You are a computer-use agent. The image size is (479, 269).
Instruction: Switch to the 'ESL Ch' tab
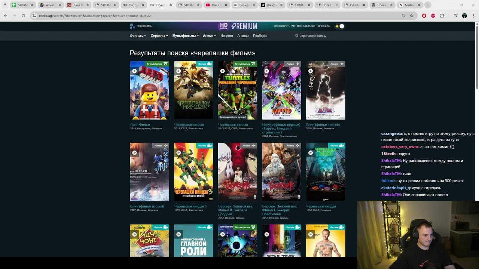pos(354,5)
